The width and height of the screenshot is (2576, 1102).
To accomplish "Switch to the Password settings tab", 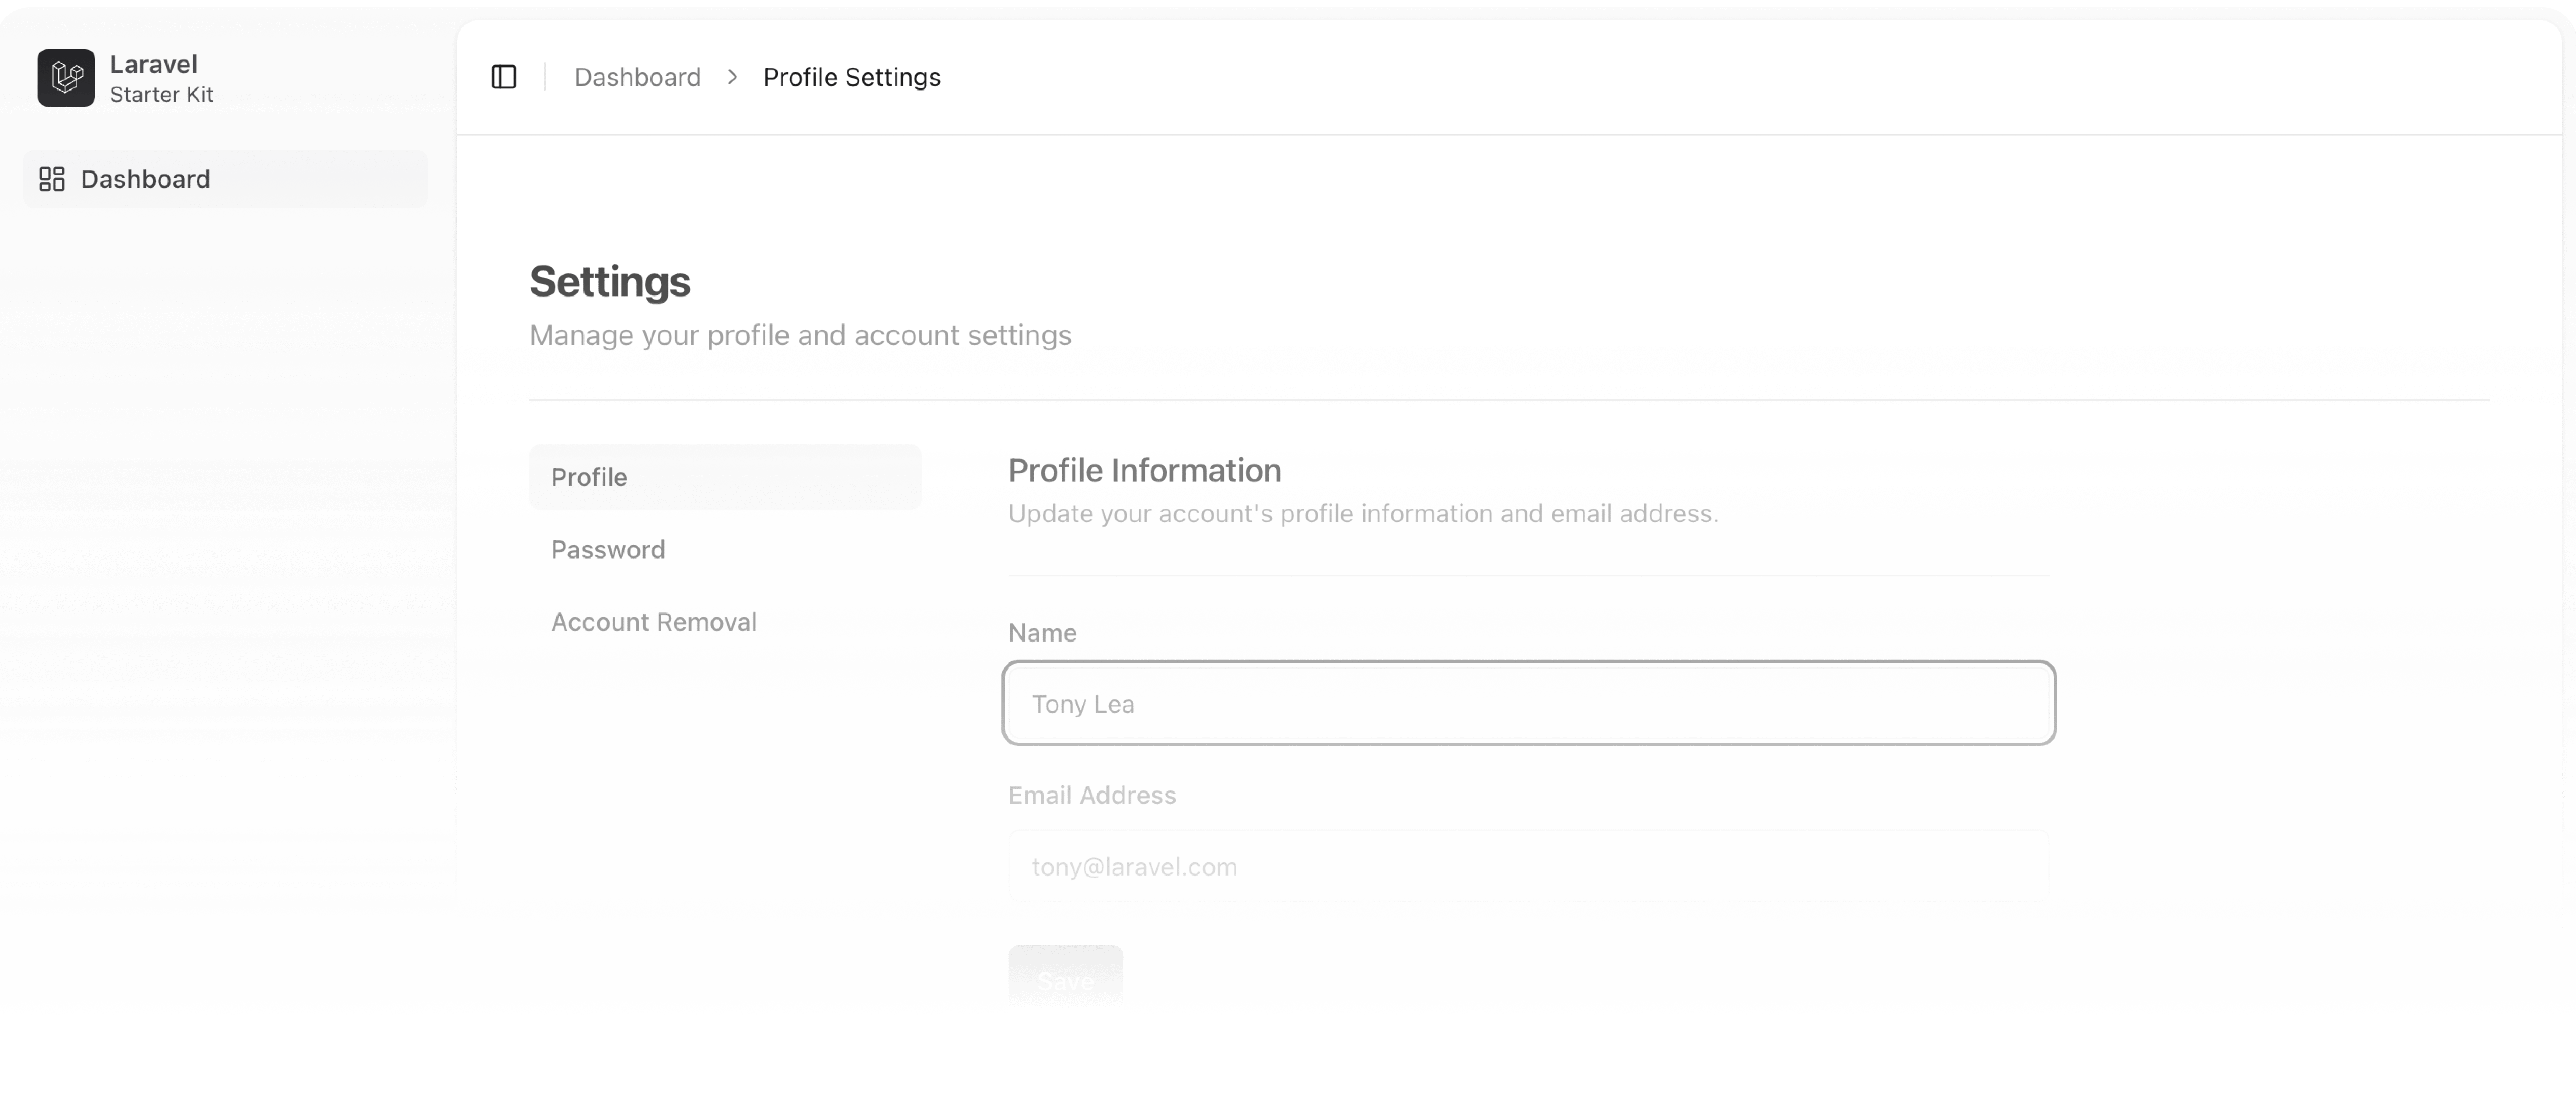I will click(608, 550).
